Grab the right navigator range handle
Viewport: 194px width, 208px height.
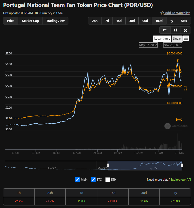tap(182, 165)
